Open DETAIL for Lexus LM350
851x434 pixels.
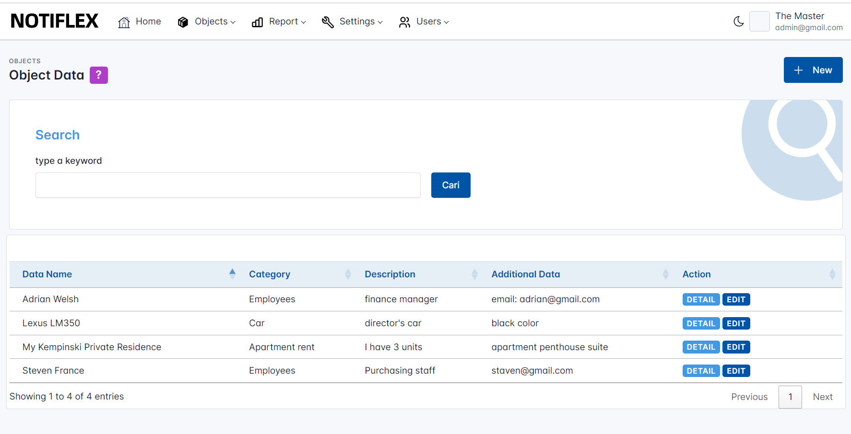click(700, 323)
